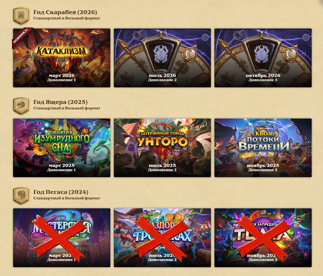Click the ноябрь 2025 Дополнение 3 label
The image size is (323, 276).
click(x=263, y=167)
